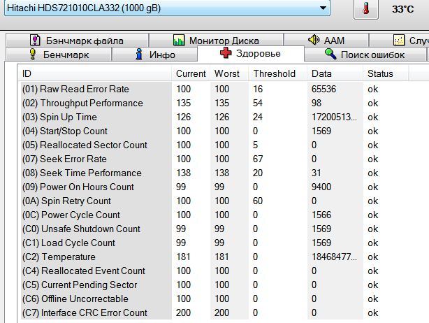Click truncated data value 18468477...
Image resolution: width=429 pixels, height=323 pixels.
pyautogui.click(x=335, y=257)
